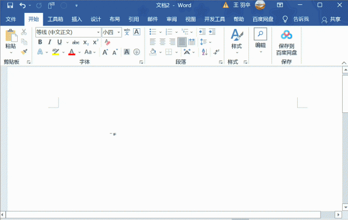The width and height of the screenshot is (348, 220).
Task: Open the 引用 ribbon tab
Action: pos(134,19)
